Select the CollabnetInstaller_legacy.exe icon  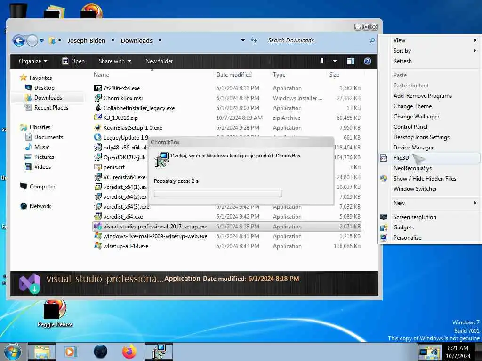point(97,108)
